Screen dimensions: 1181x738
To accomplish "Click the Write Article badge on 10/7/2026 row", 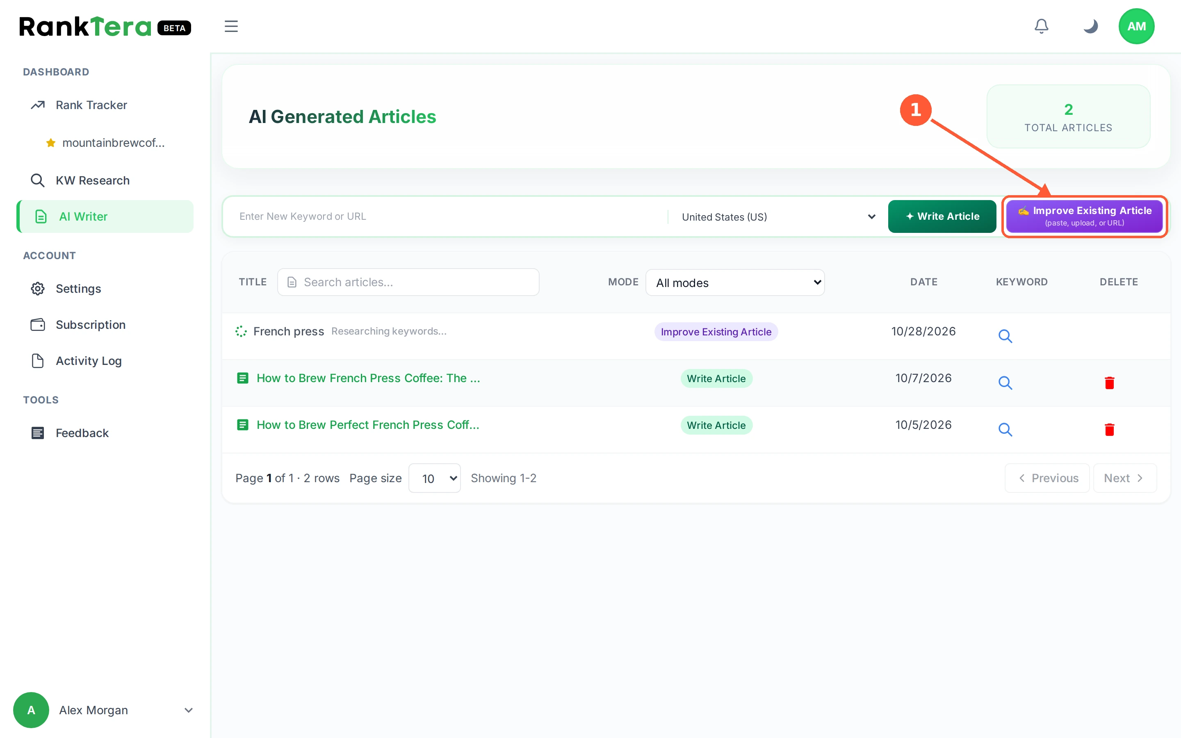I will tap(716, 379).
